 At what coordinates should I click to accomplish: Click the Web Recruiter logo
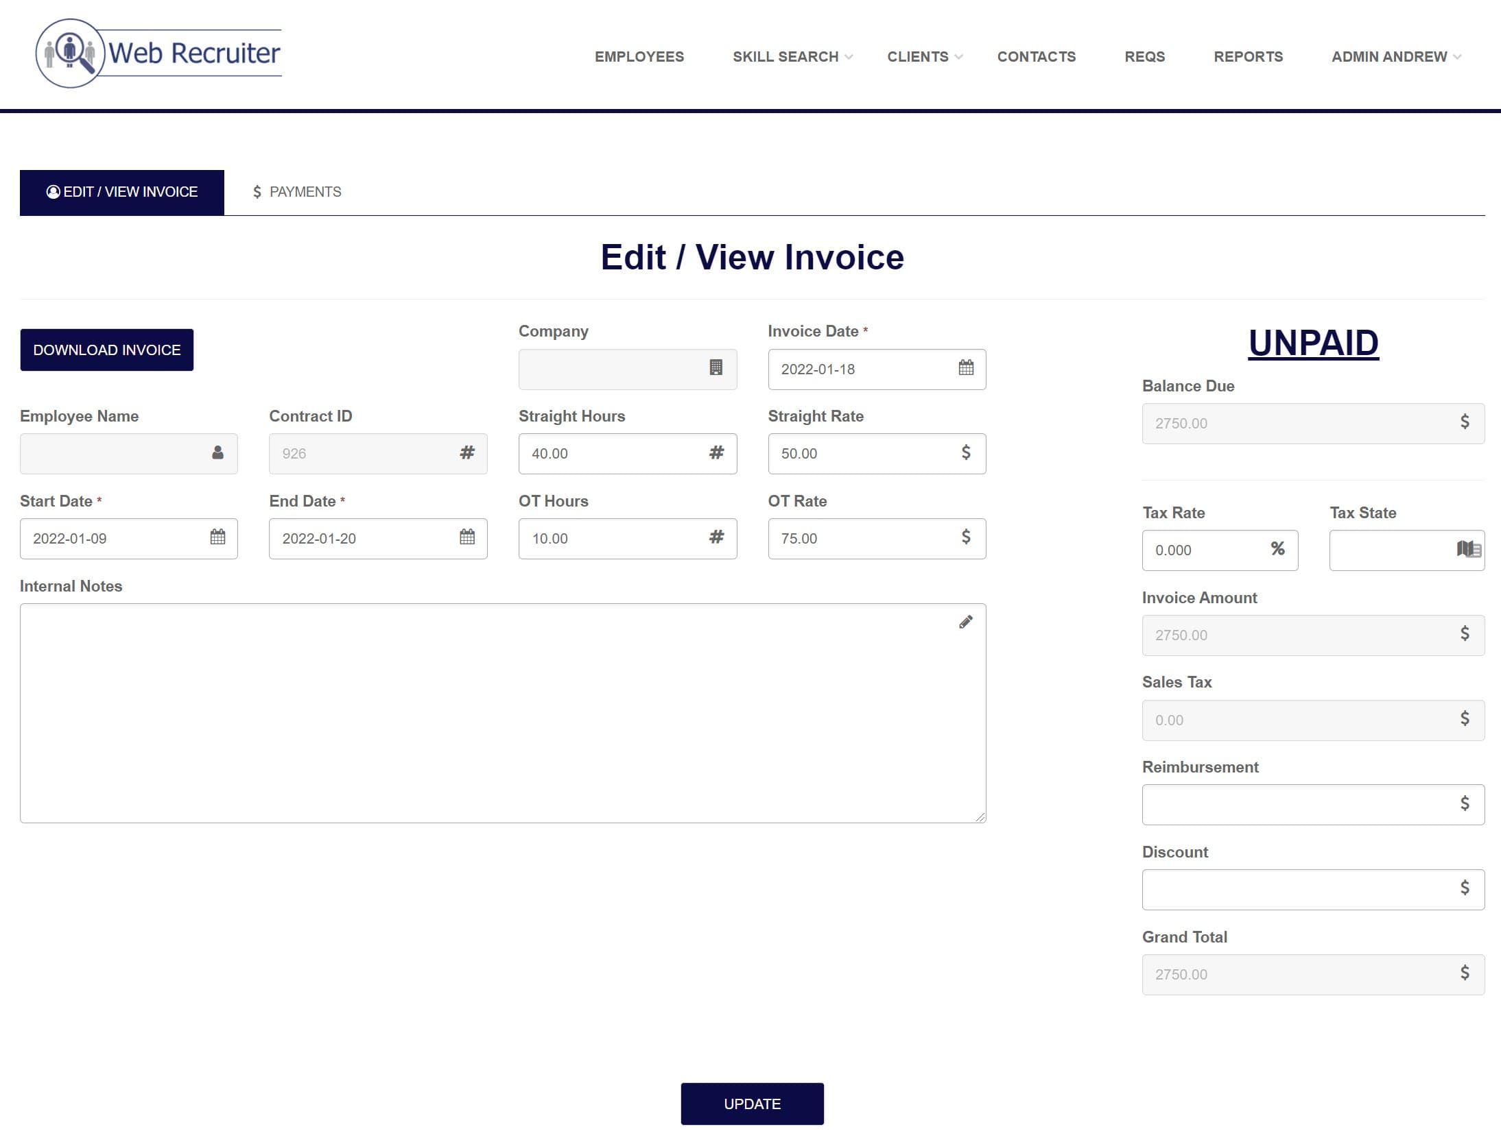pyautogui.click(x=158, y=53)
